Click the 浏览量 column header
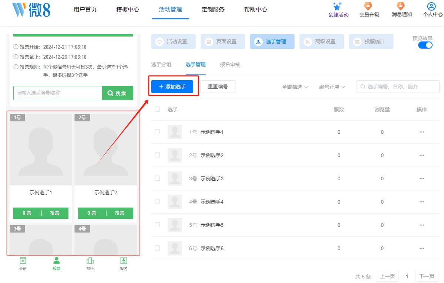 pos(382,109)
